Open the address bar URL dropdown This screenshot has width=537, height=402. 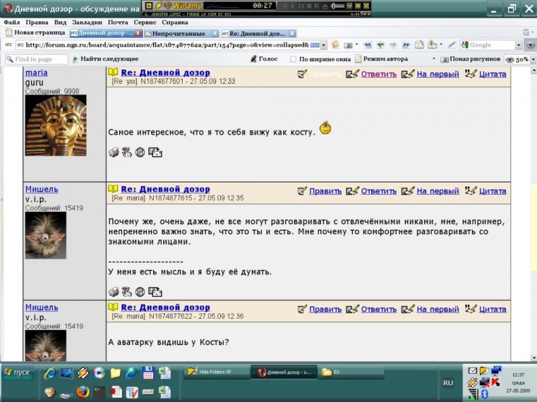pos(324,45)
